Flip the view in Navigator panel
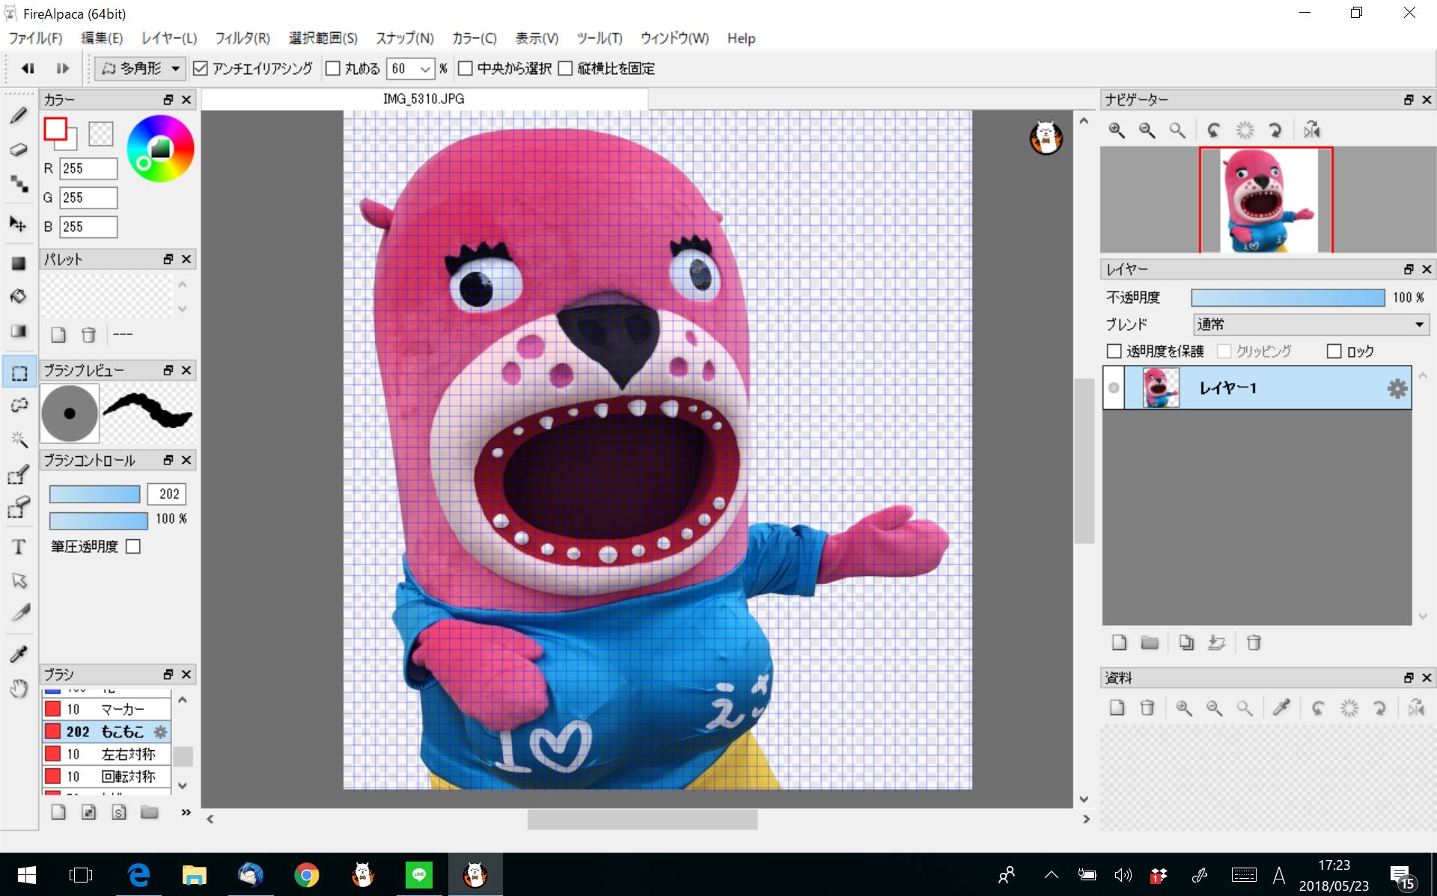Viewport: 1437px width, 896px height. [x=1312, y=130]
